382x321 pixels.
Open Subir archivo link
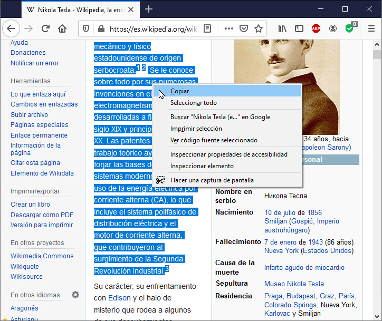(29, 114)
